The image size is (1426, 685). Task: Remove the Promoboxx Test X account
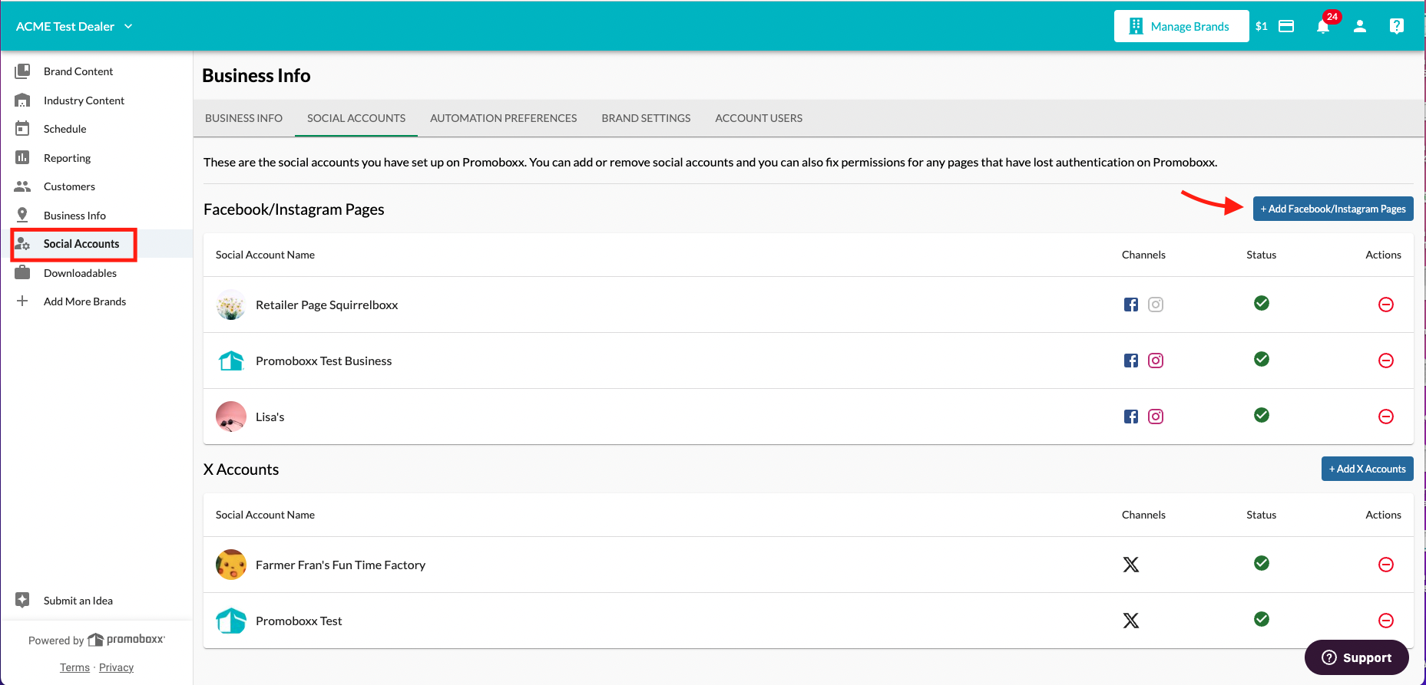coord(1386,621)
